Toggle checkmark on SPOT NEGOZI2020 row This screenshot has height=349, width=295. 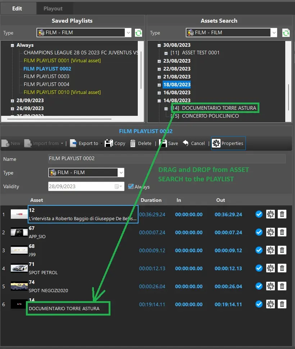(259, 286)
